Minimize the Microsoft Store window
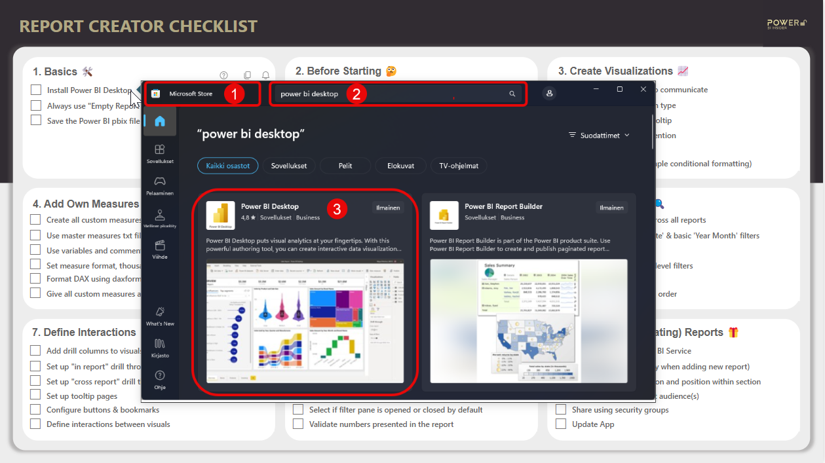Viewport: 825px width, 463px height. pyautogui.click(x=597, y=89)
